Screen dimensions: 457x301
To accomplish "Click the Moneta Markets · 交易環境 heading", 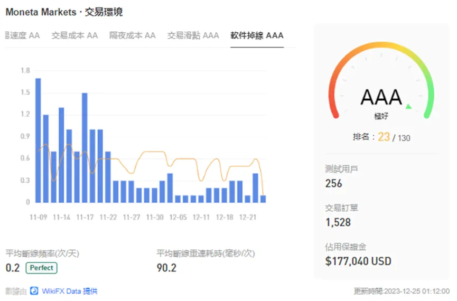I will click(x=64, y=12).
